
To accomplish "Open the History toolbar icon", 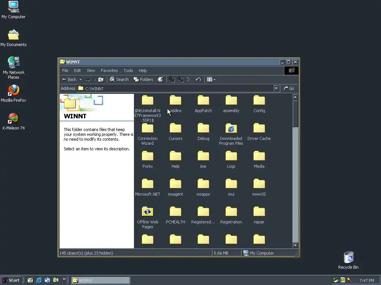I will (161, 79).
